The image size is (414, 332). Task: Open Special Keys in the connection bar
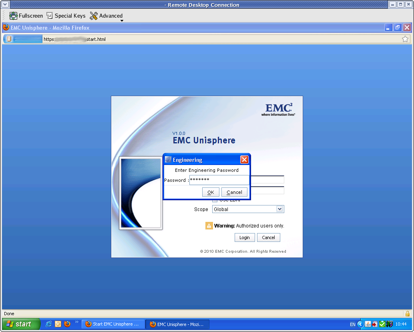(x=66, y=16)
